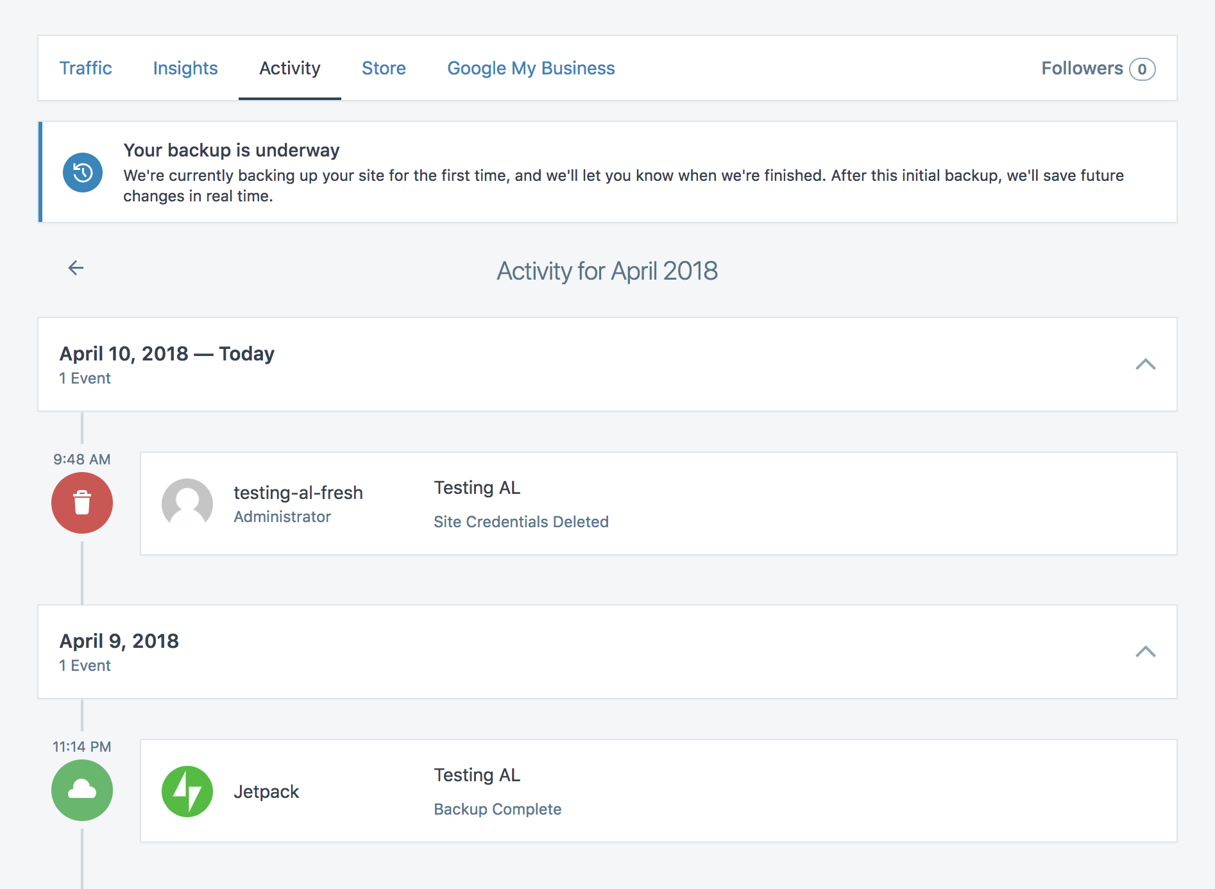The width and height of the screenshot is (1215, 889).
Task: Collapse the April 9, 2018 section
Action: pyautogui.click(x=1145, y=652)
